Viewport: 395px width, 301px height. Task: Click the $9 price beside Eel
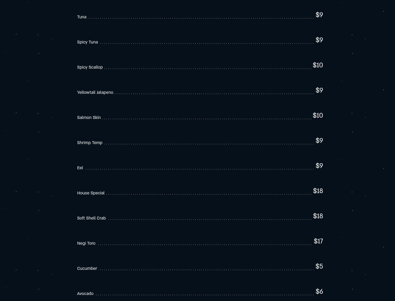(319, 166)
